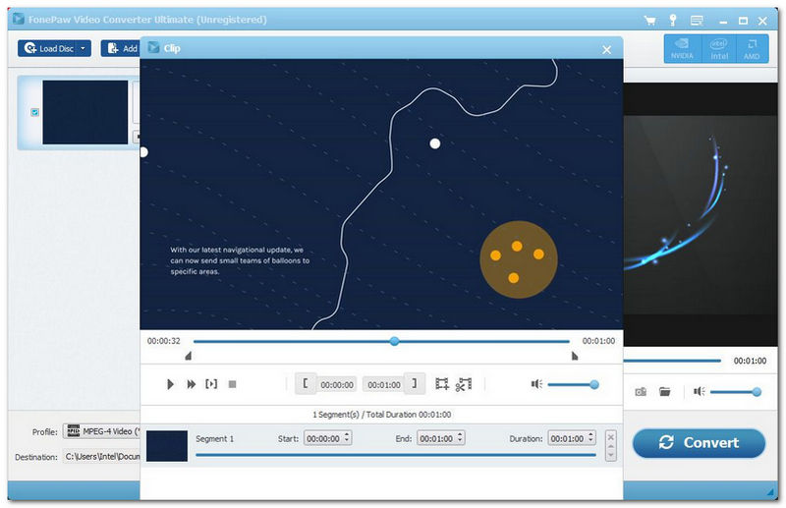Open the snapshot folder icon
786x508 pixels.
tap(665, 391)
